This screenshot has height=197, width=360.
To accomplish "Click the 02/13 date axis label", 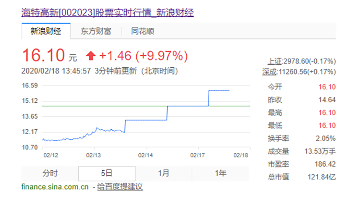I will pos(94,155).
